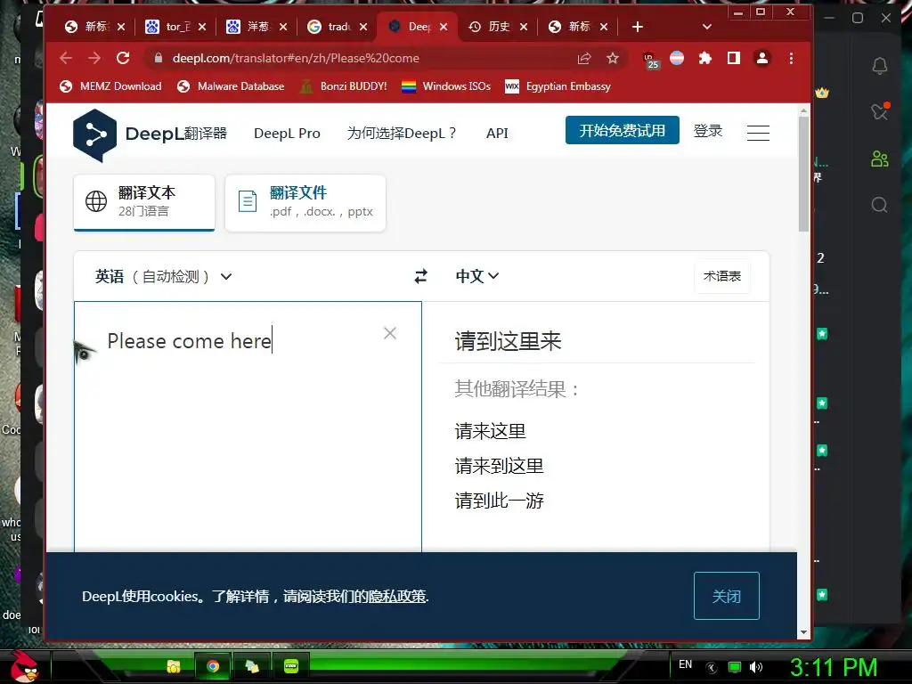This screenshot has height=684, width=912.
Task: Clear source text with X icon
Action: pyautogui.click(x=390, y=333)
